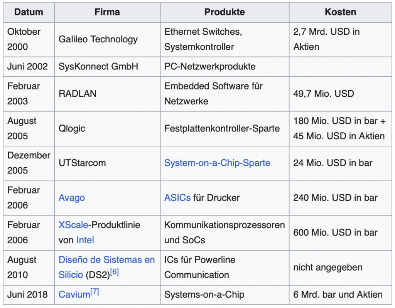This screenshot has width=395, height=308.
Task: Select the Produkte column header
Action: pyautogui.click(x=225, y=12)
